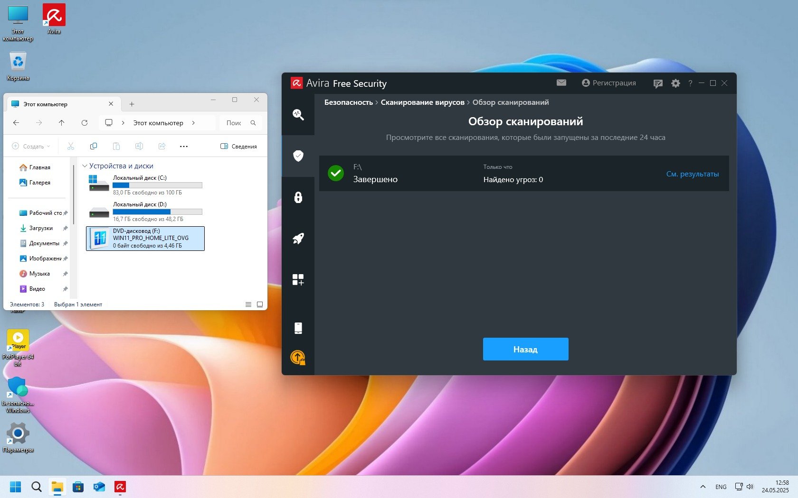Open Avira settings gear icon
This screenshot has width=798, height=498.
pos(675,83)
